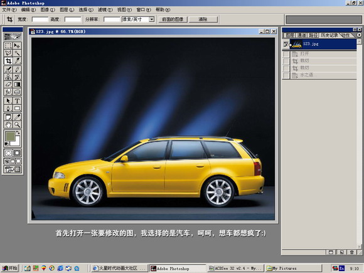Open the 选择 (Select) menu
This screenshot has height=273, width=364.
tap(86, 10)
